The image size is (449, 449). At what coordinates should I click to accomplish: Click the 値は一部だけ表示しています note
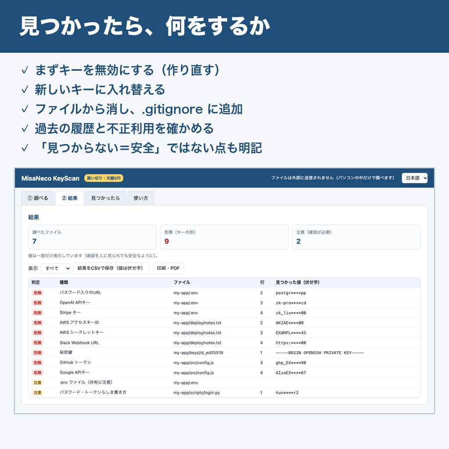pos(93,256)
